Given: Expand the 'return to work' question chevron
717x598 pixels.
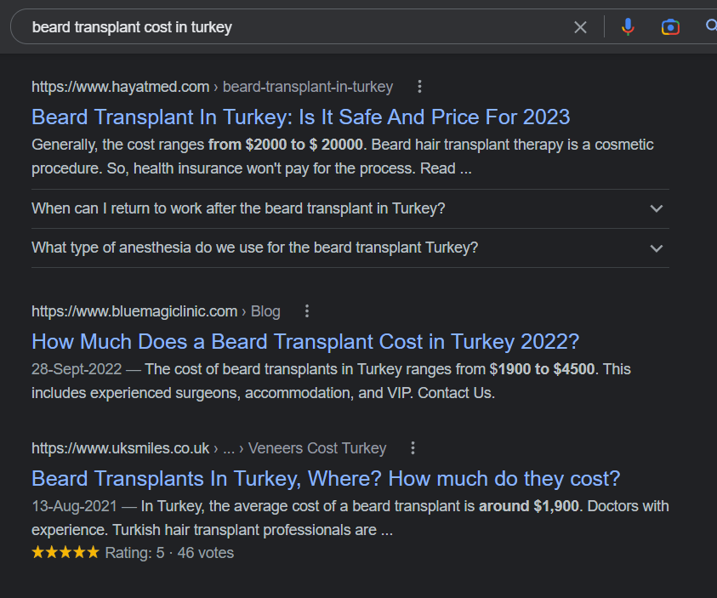Looking at the screenshot, I should click(656, 208).
